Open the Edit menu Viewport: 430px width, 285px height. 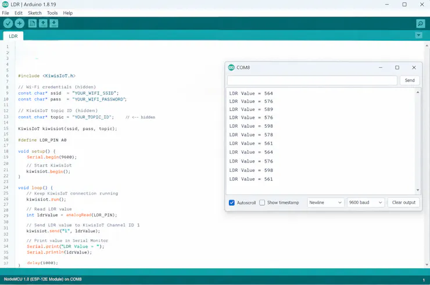point(19,13)
